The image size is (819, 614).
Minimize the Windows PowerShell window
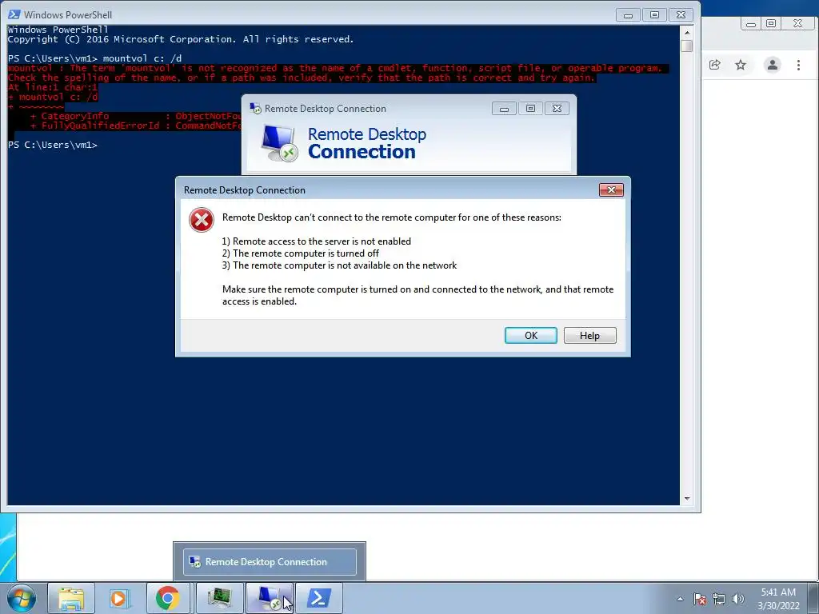point(628,14)
